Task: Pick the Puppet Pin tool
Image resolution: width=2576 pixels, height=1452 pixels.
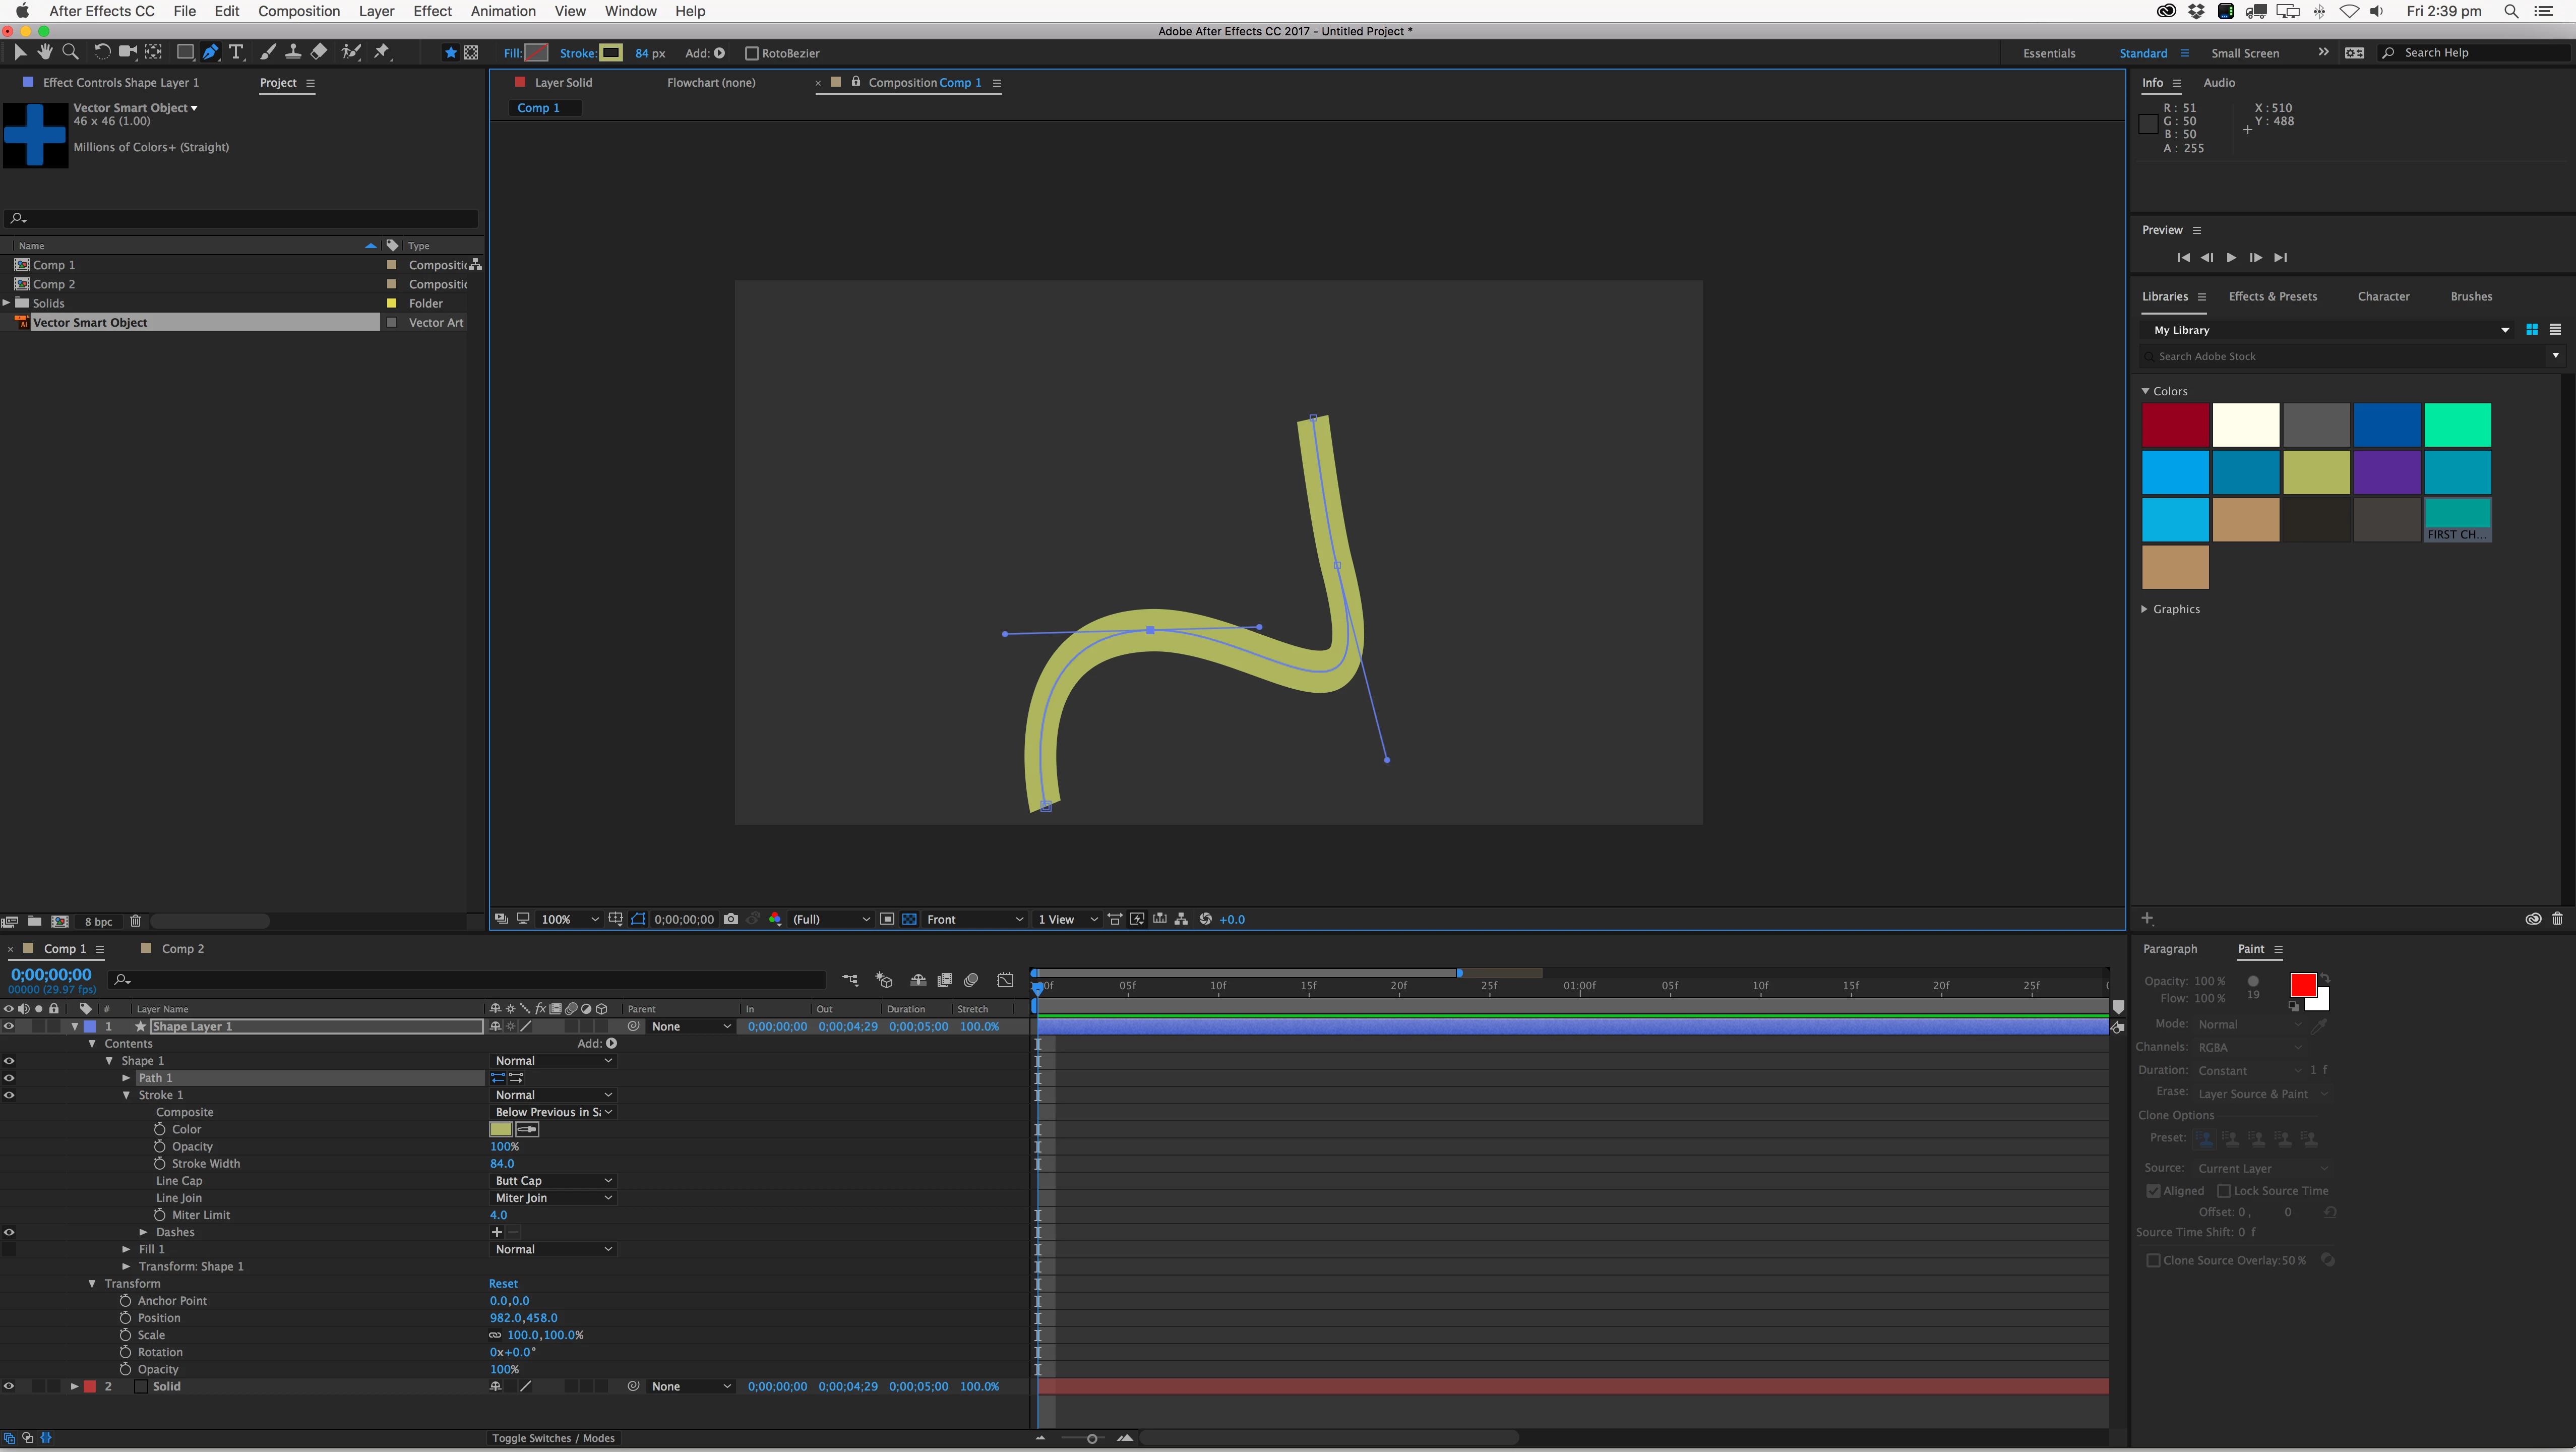Action: 382,52
